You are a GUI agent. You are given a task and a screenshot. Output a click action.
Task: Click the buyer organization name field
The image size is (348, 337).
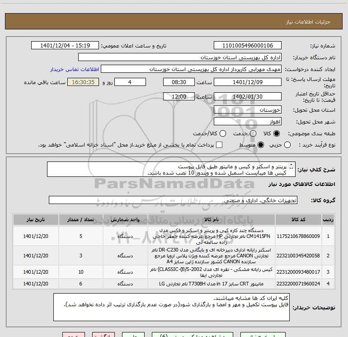[180, 57]
